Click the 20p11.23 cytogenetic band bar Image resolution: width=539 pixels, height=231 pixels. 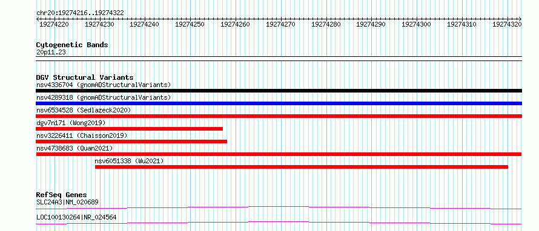point(279,58)
